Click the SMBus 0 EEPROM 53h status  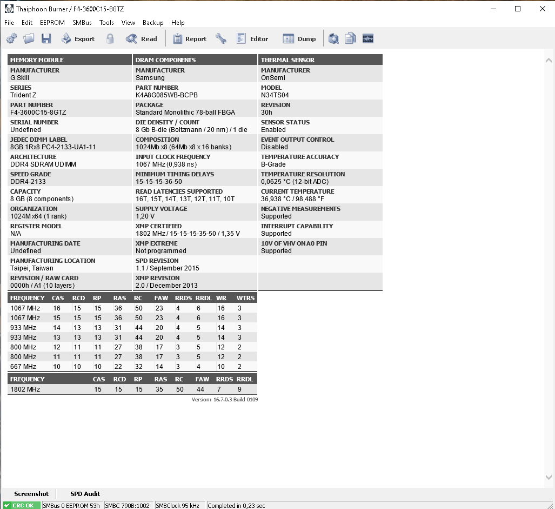(x=72, y=505)
